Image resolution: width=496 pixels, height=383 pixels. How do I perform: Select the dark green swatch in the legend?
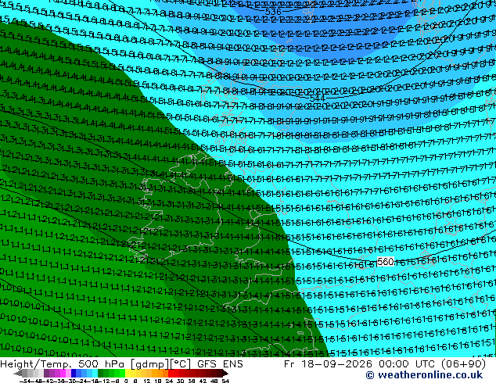click(x=100, y=373)
